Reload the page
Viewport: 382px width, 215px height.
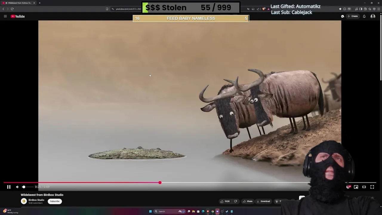[12, 9]
